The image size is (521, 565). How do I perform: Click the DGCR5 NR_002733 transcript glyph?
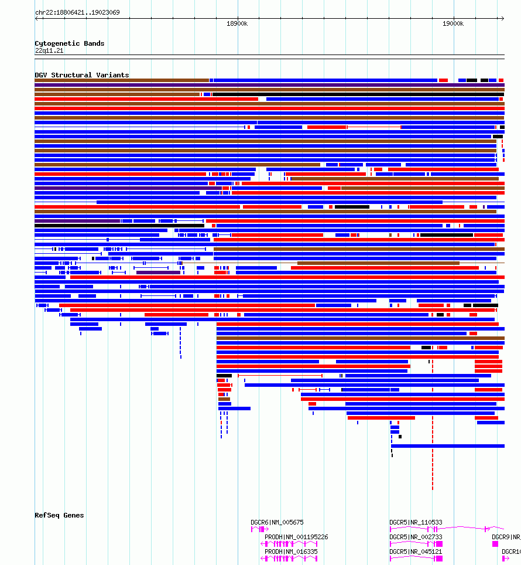coord(416,544)
